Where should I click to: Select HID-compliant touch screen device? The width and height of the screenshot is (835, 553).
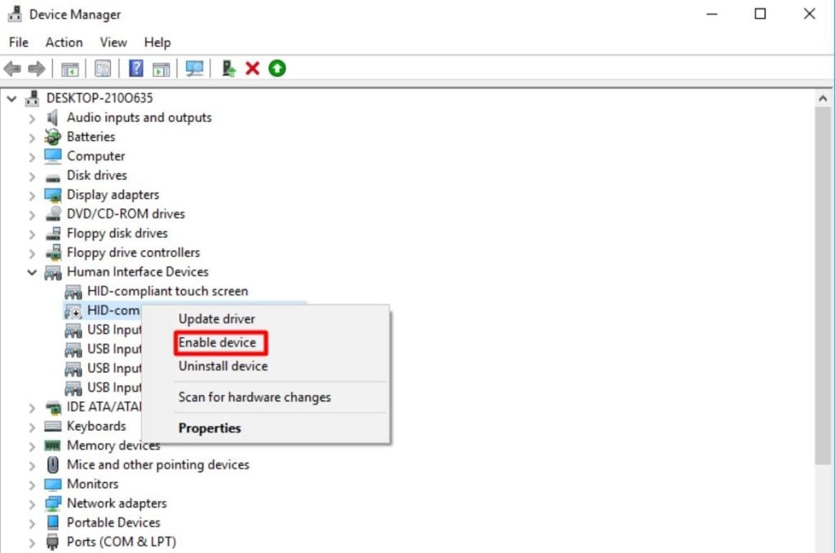(168, 292)
